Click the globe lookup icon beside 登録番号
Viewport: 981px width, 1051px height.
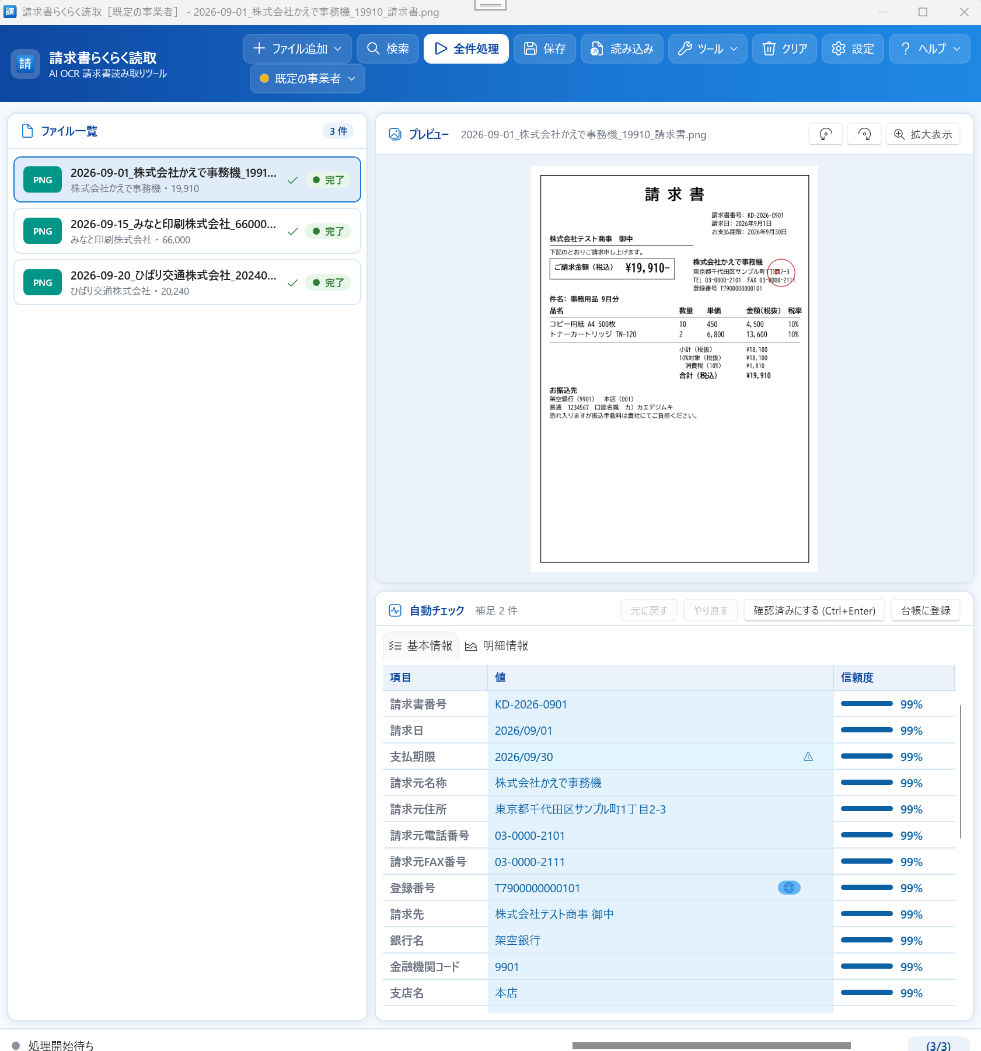[x=789, y=888]
